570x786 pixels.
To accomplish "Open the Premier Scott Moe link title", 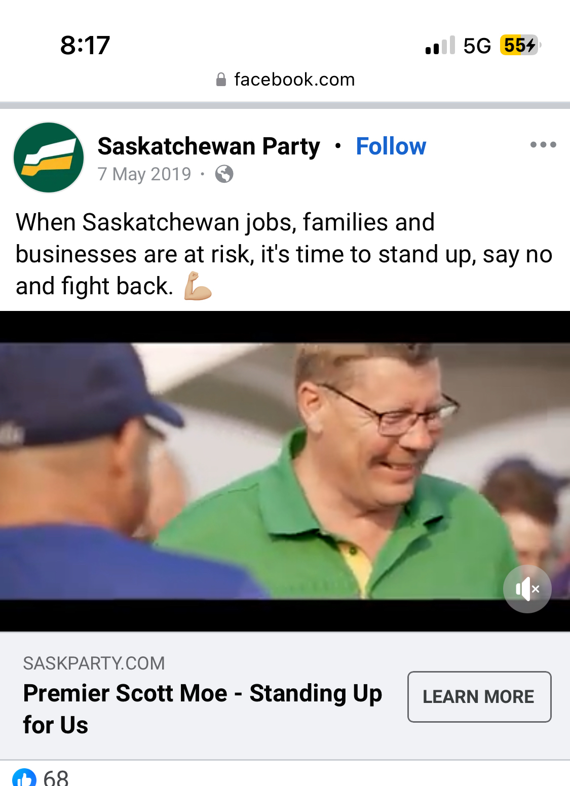I will click(x=203, y=709).
